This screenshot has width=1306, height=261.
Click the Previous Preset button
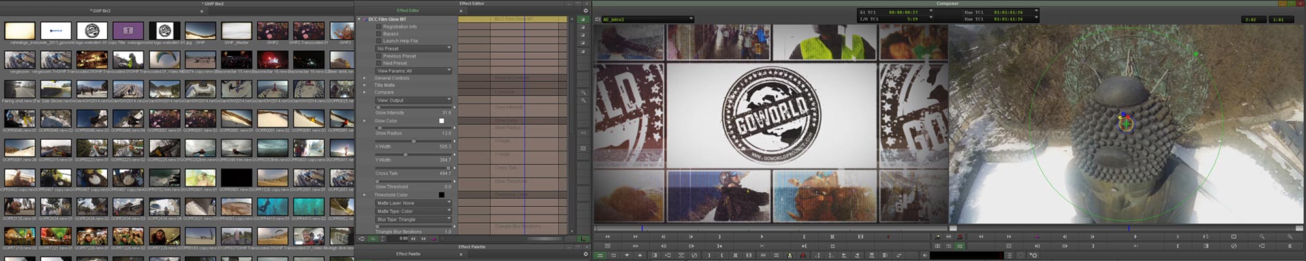379,56
